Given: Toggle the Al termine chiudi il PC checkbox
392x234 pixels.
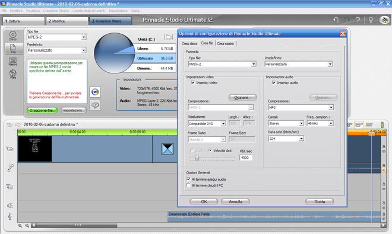Looking at the screenshot, I should click(x=188, y=185).
